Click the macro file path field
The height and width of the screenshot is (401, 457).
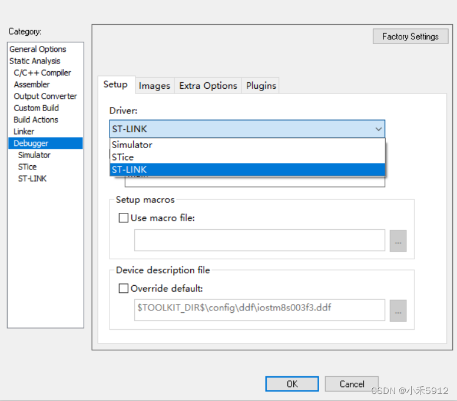259,240
